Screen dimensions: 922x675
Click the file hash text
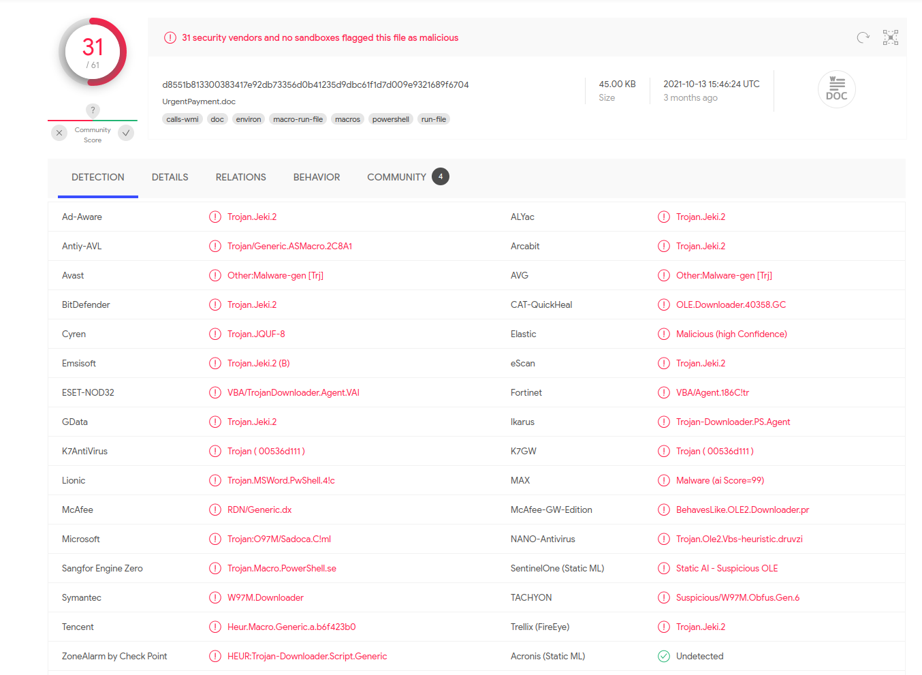click(x=315, y=85)
